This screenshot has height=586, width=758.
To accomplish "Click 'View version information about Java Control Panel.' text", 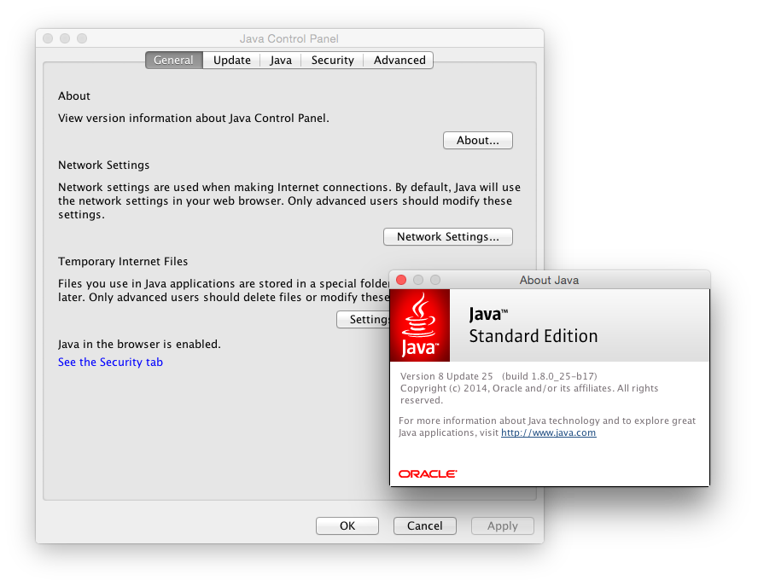I will tap(194, 118).
